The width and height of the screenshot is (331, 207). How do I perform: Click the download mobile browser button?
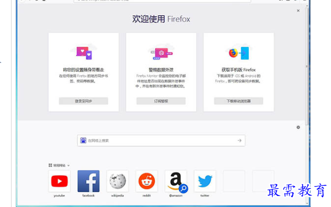[x=239, y=101]
